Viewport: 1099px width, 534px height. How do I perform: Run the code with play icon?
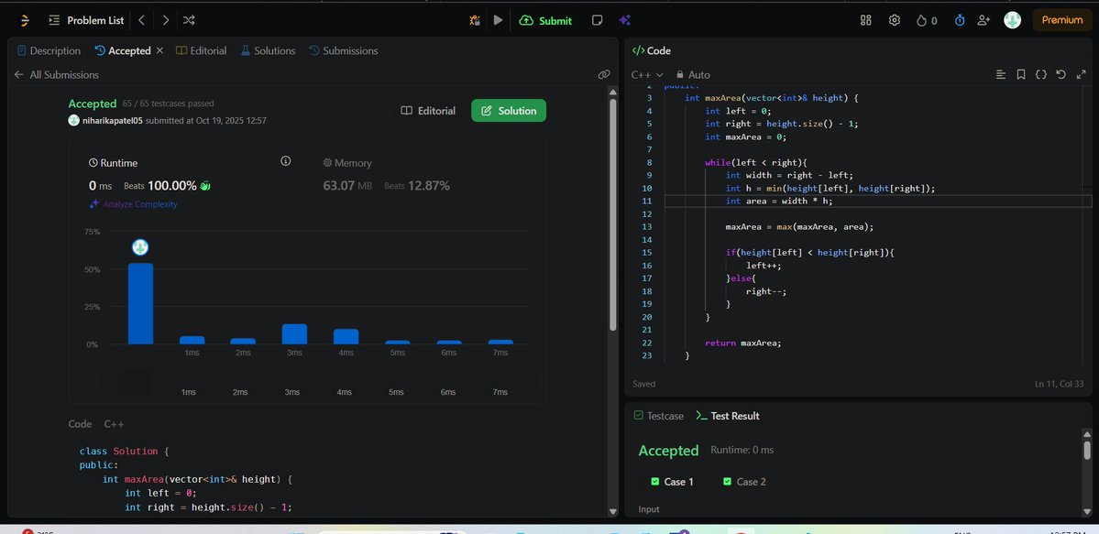(498, 20)
